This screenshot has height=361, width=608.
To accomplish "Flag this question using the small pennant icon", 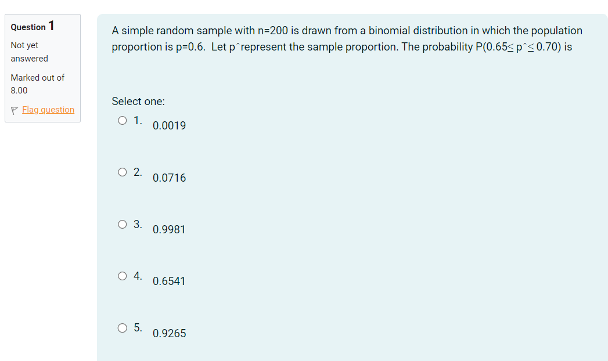I will click(13, 110).
